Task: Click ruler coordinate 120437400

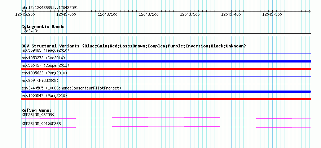Action: (231, 14)
